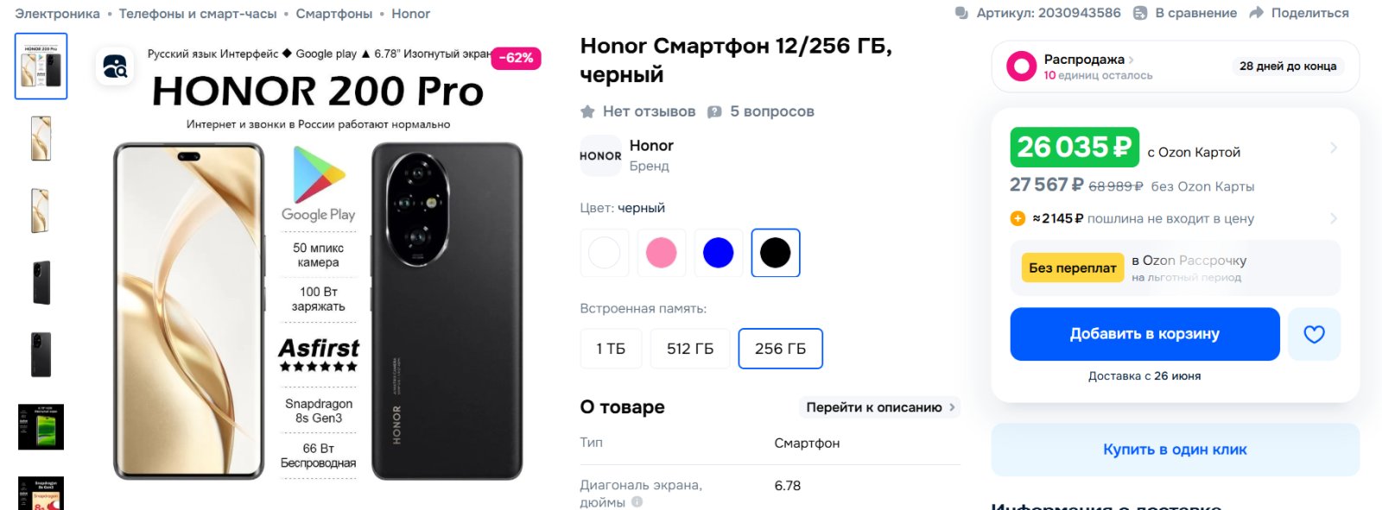Click 'Добавить в корзину' button
Screen dimensions: 1382x510
point(1144,334)
